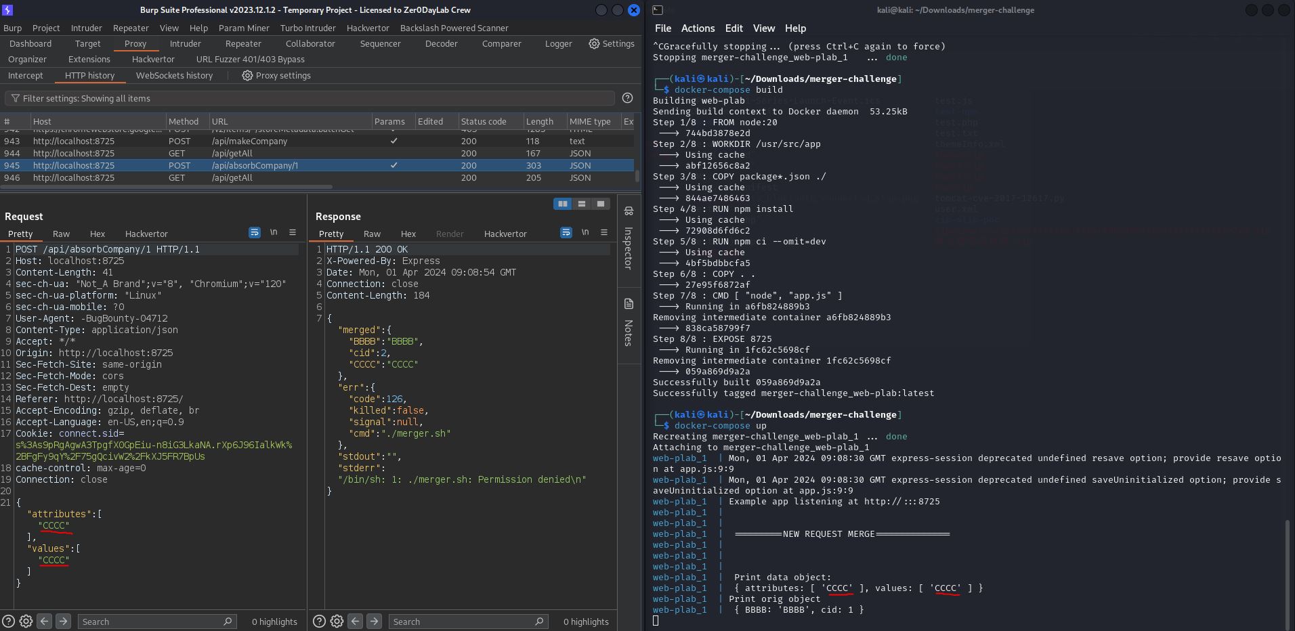Sort history by MIME type column
Image resolution: width=1295 pixels, height=631 pixels.
pyautogui.click(x=593, y=121)
